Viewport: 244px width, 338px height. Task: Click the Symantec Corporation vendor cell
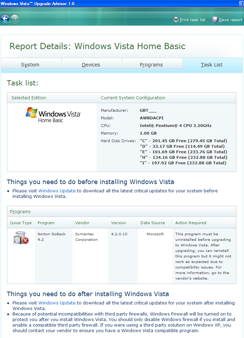coord(86,237)
